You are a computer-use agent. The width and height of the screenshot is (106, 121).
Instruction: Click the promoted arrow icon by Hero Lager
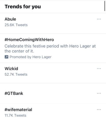point(6,57)
